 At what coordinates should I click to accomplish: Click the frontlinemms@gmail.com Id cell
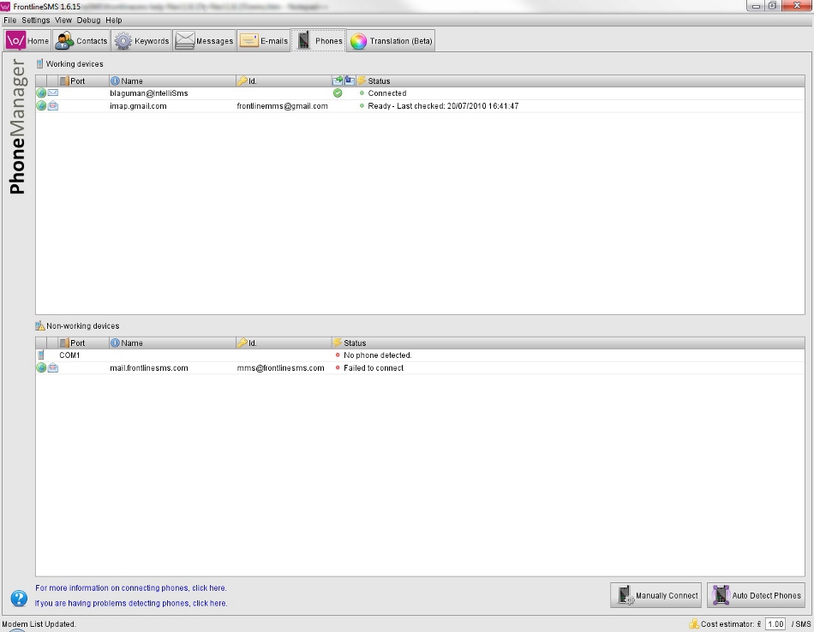(x=283, y=106)
